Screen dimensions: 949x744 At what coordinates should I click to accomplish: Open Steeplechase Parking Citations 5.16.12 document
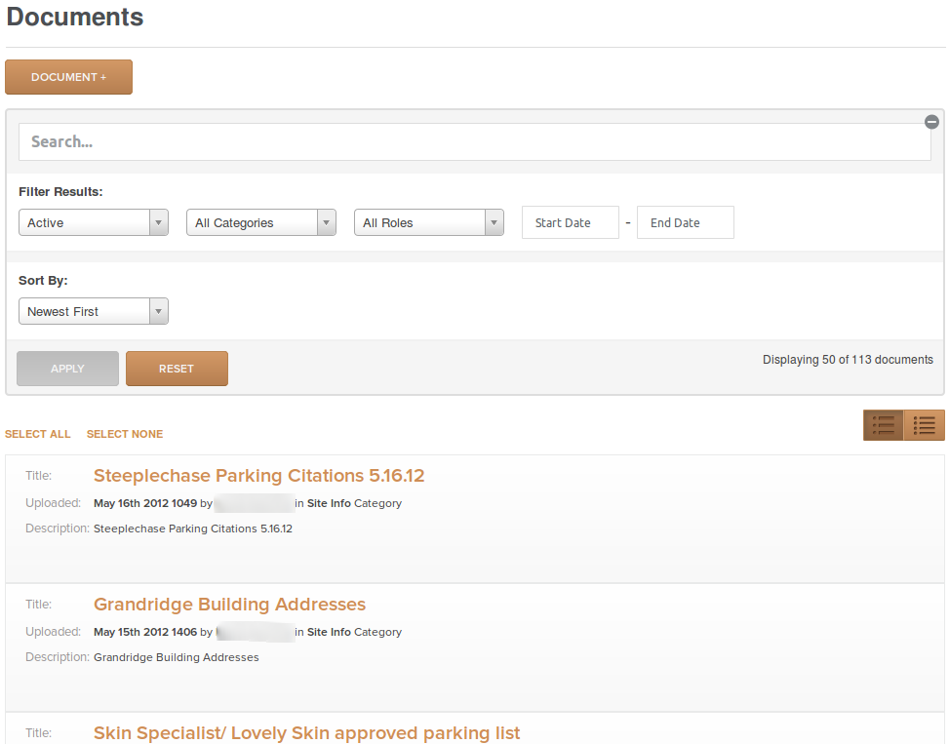tap(259, 476)
